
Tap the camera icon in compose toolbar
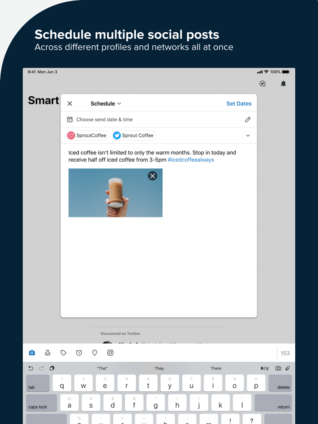32,353
